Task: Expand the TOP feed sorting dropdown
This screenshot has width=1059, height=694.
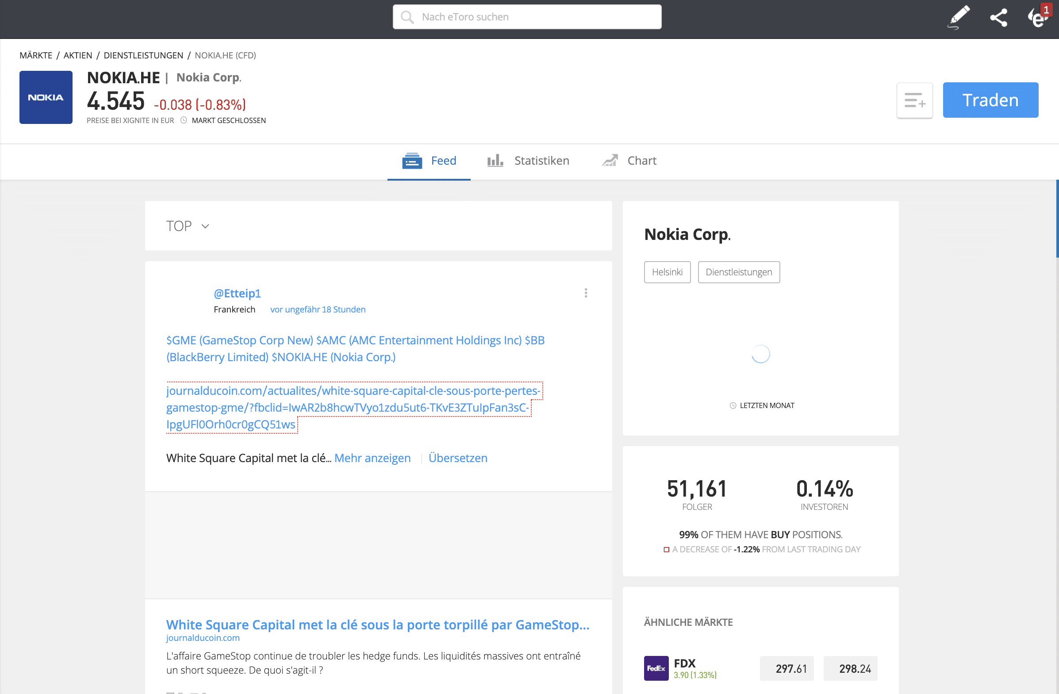Action: coord(188,226)
